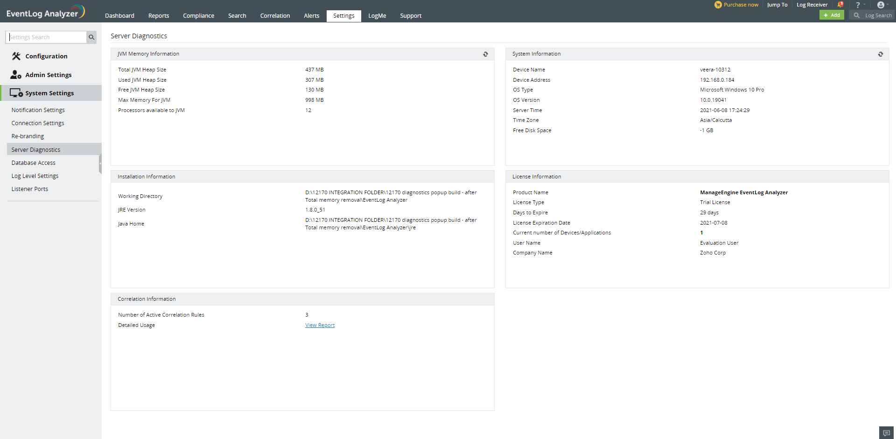Click the Trial License value
The width and height of the screenshot is (896, 439).
(x=715, y=203)
